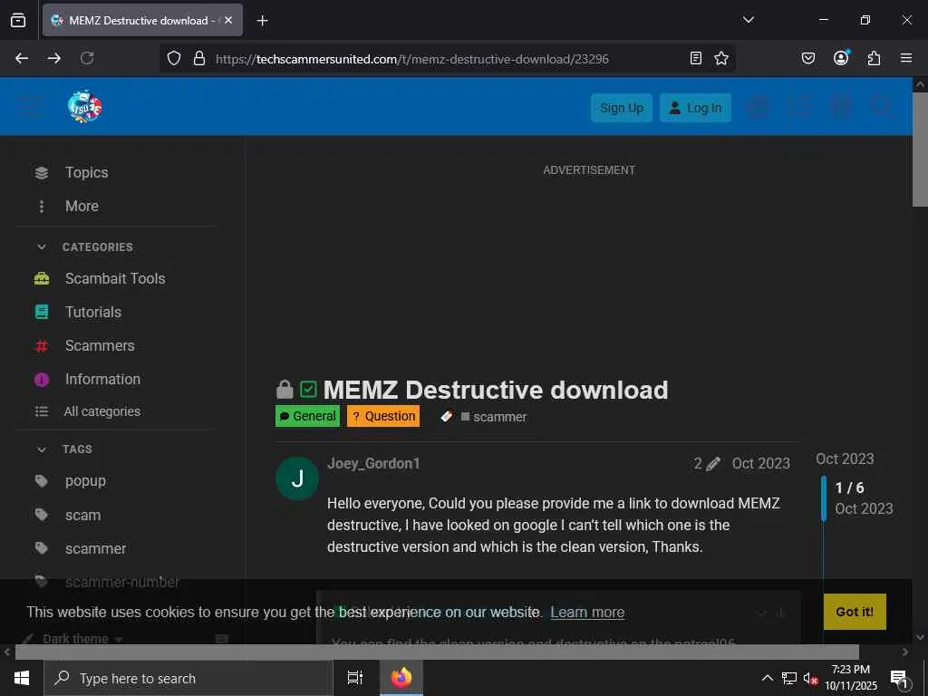Click the Scambait Tools toolbox icon
This screenshot has height=696, width=928.
pyautogui.click(x=42, y=278)
